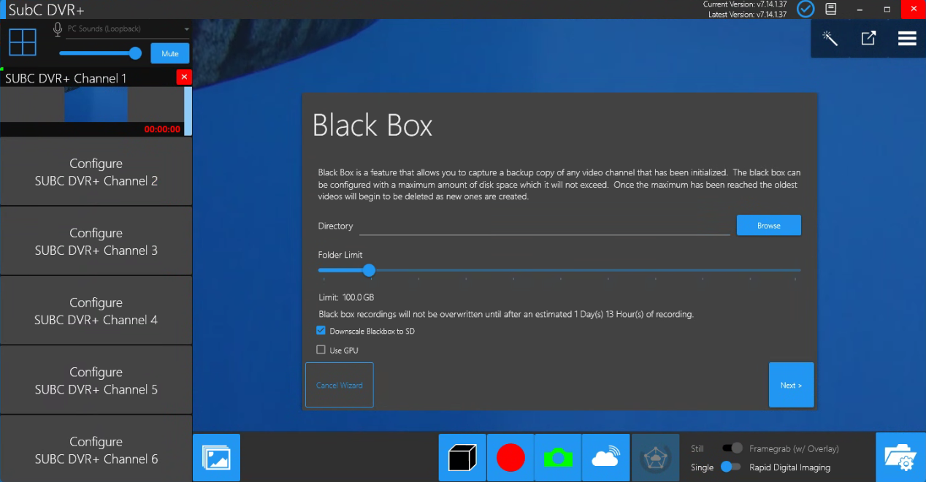This screenshot has height=482, width=926.
Task: Open the channel grid layout icon
Action: 23,42
